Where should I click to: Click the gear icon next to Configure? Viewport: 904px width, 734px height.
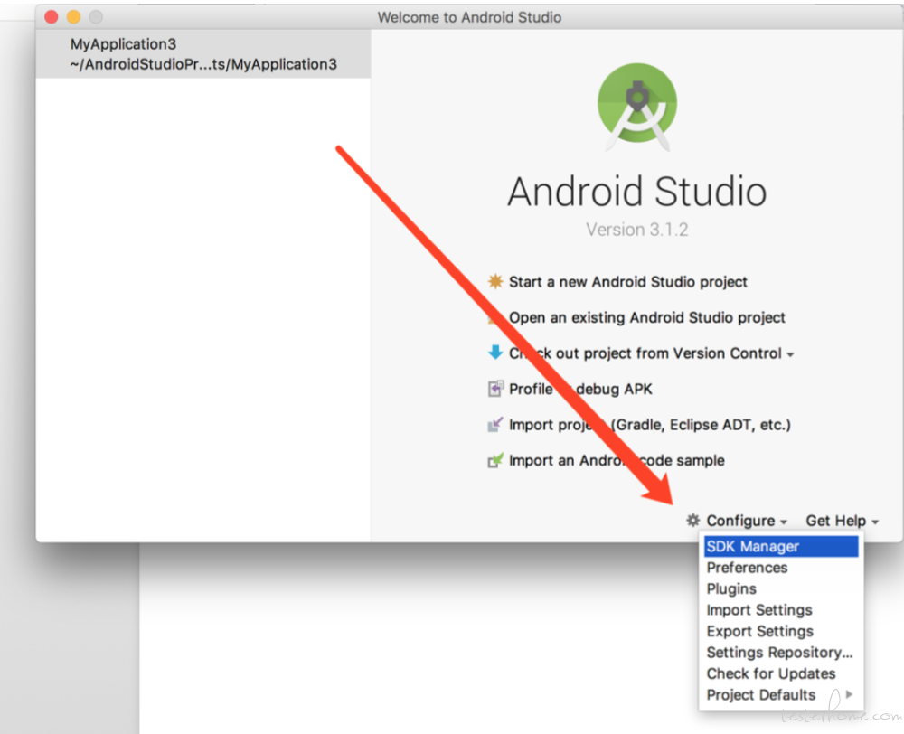coord(693,520)
